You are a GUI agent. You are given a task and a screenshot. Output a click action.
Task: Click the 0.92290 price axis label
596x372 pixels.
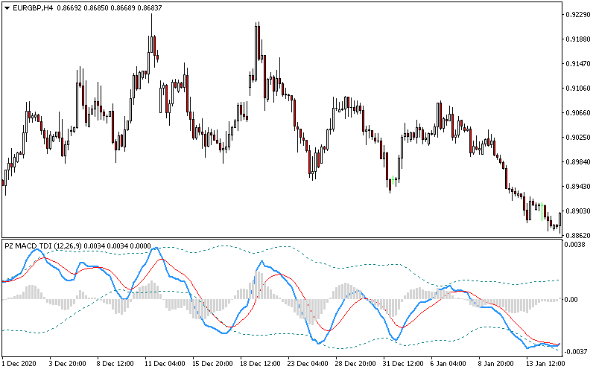[578, 14]
